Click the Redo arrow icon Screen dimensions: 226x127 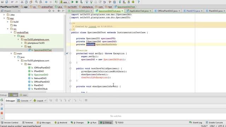click(x=17, y=2)
